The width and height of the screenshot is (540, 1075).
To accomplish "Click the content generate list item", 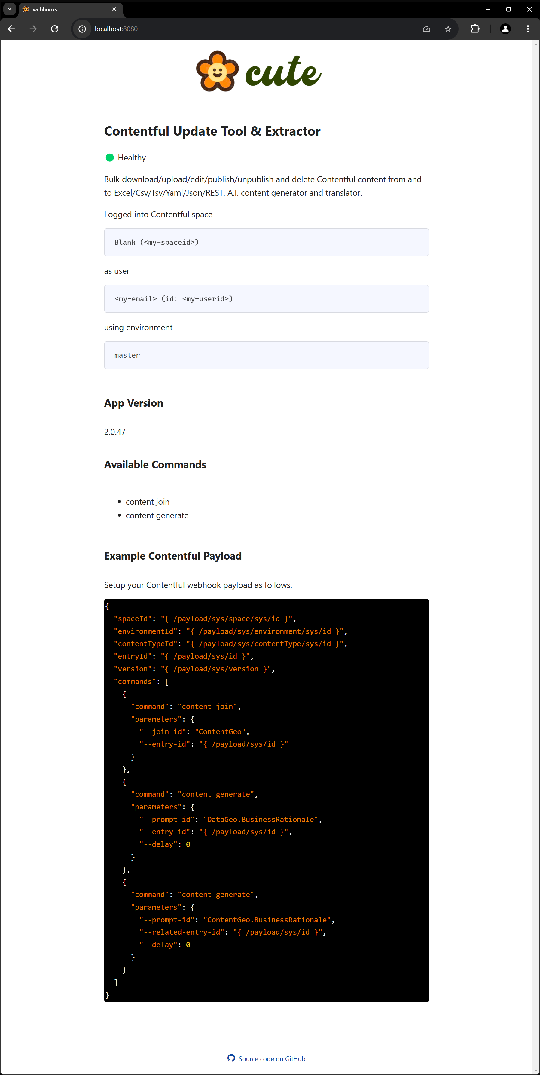I will point(157,515).
